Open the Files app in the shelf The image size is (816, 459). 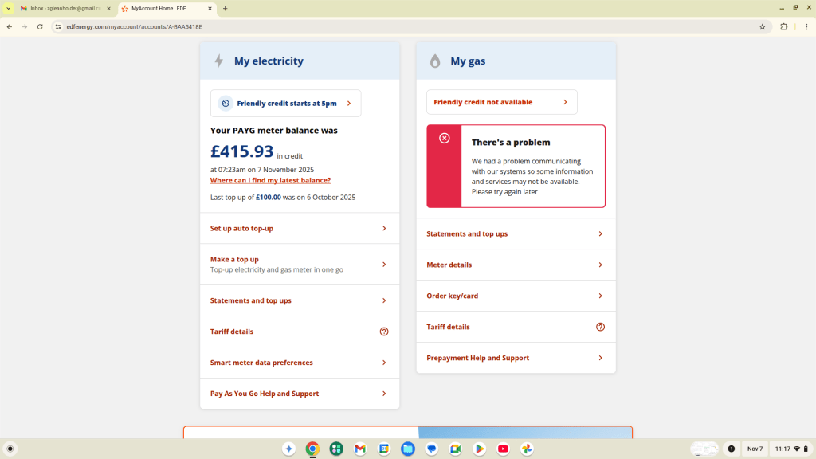(x=408, y=449)
